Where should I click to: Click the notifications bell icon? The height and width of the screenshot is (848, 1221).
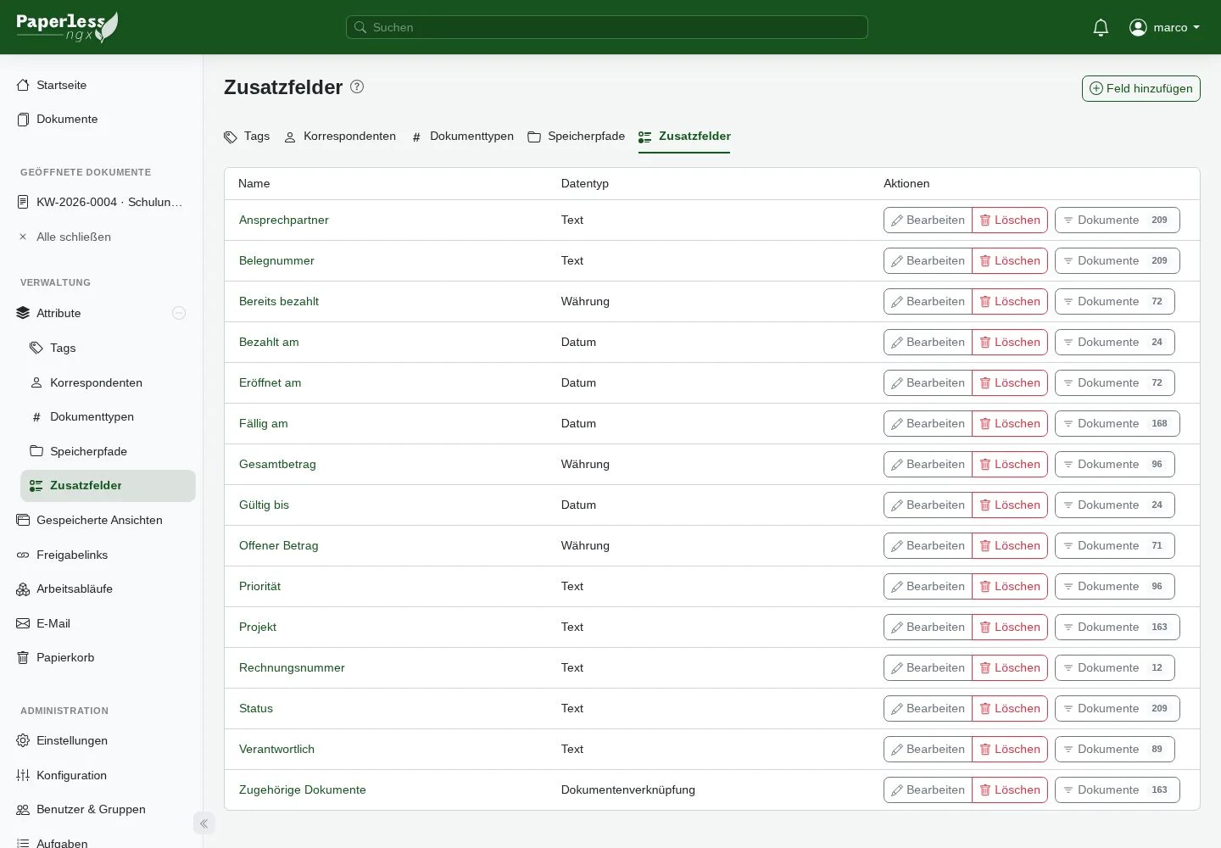click(1101, 27)
